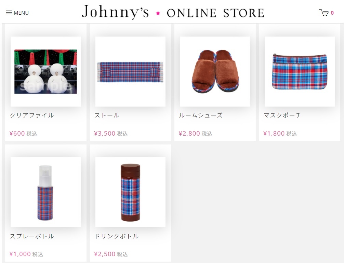Open the plaid mask pouch image

[300, 71]
